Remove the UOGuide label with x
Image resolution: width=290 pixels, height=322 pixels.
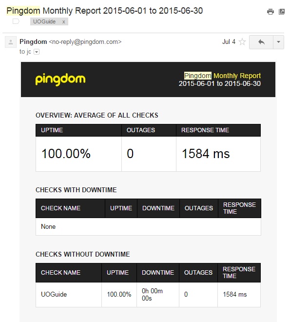[63, 21]
